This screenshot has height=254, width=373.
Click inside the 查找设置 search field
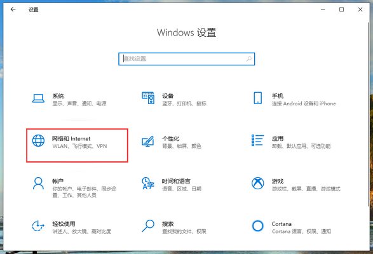coord(187,59)
